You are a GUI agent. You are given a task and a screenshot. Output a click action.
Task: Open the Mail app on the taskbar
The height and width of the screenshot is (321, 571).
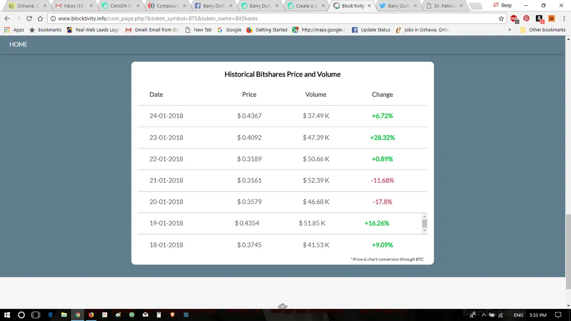pos(145,315)
